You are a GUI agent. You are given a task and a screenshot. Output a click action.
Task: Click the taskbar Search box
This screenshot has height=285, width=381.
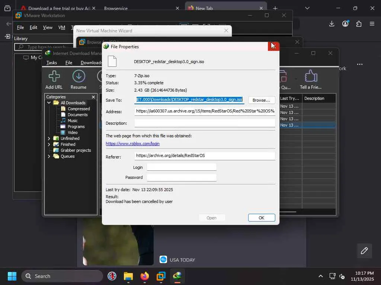[62, 276]
